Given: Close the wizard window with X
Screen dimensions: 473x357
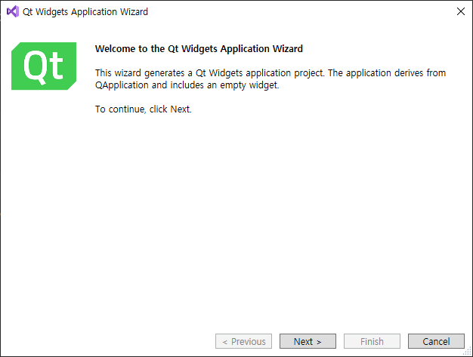Looking at the screenshot, I should point(461,11).
